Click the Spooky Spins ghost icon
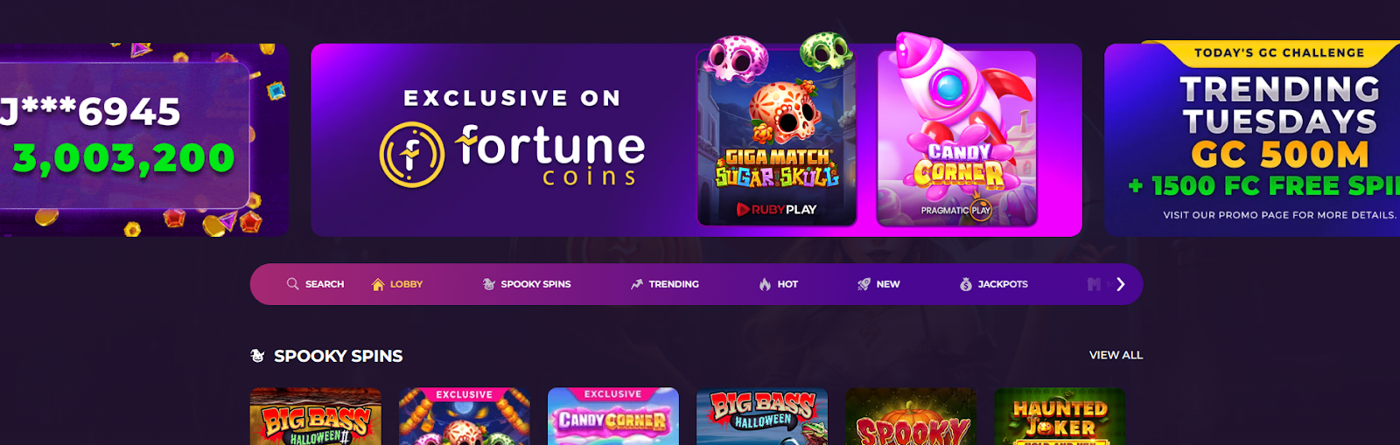Image resolution: width=1400 pixels, height=445 pixels. pyautogui.click(x=489, y=284)
